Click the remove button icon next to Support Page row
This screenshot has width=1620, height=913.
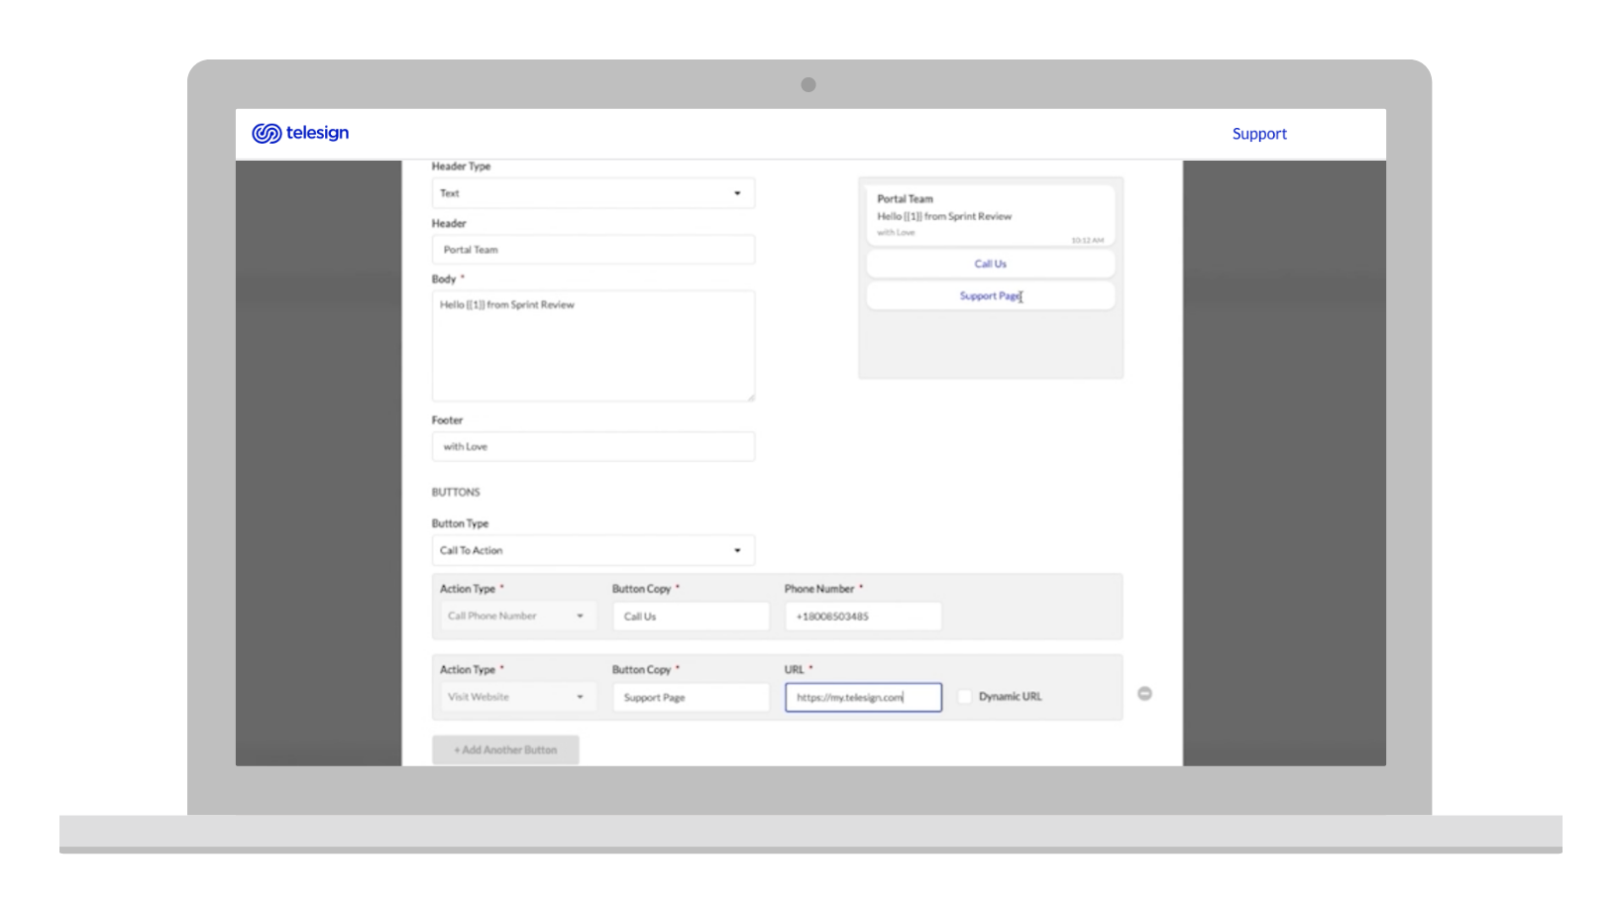pos(1144,694)
